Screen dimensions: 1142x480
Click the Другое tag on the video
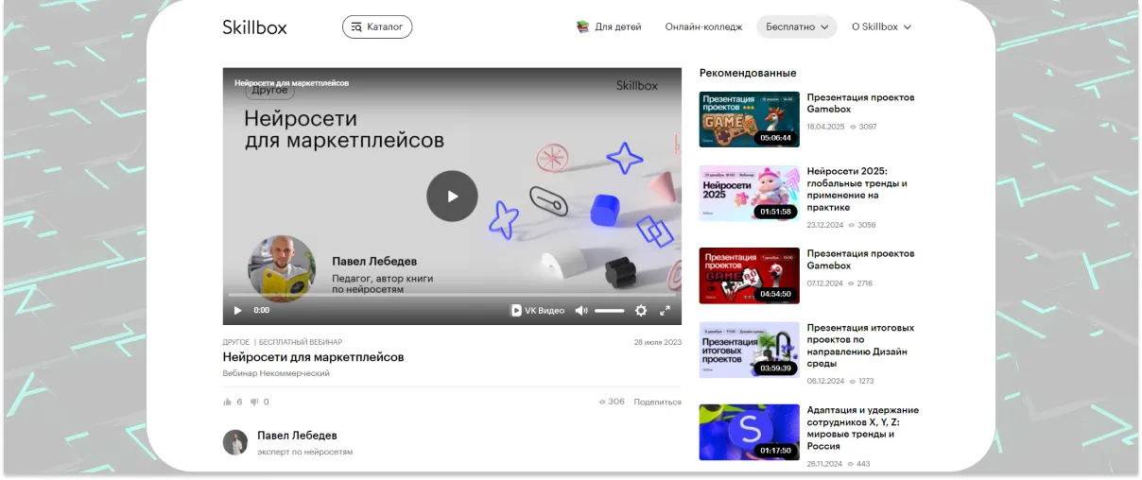coord(270,91)
